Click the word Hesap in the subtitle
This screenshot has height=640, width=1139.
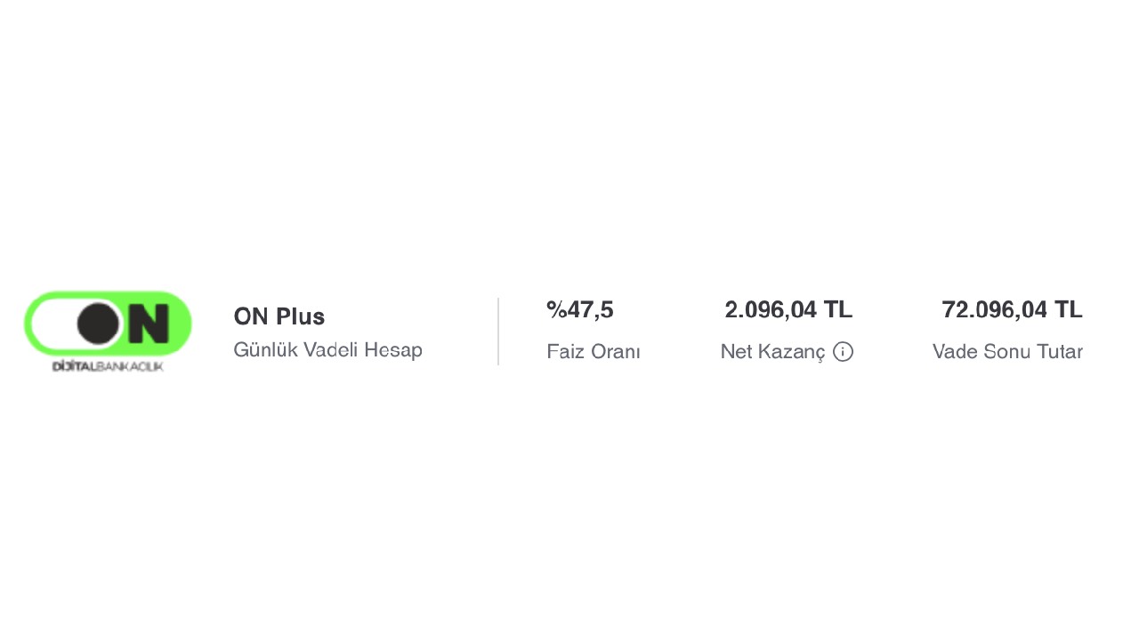[x=393, y=350]
